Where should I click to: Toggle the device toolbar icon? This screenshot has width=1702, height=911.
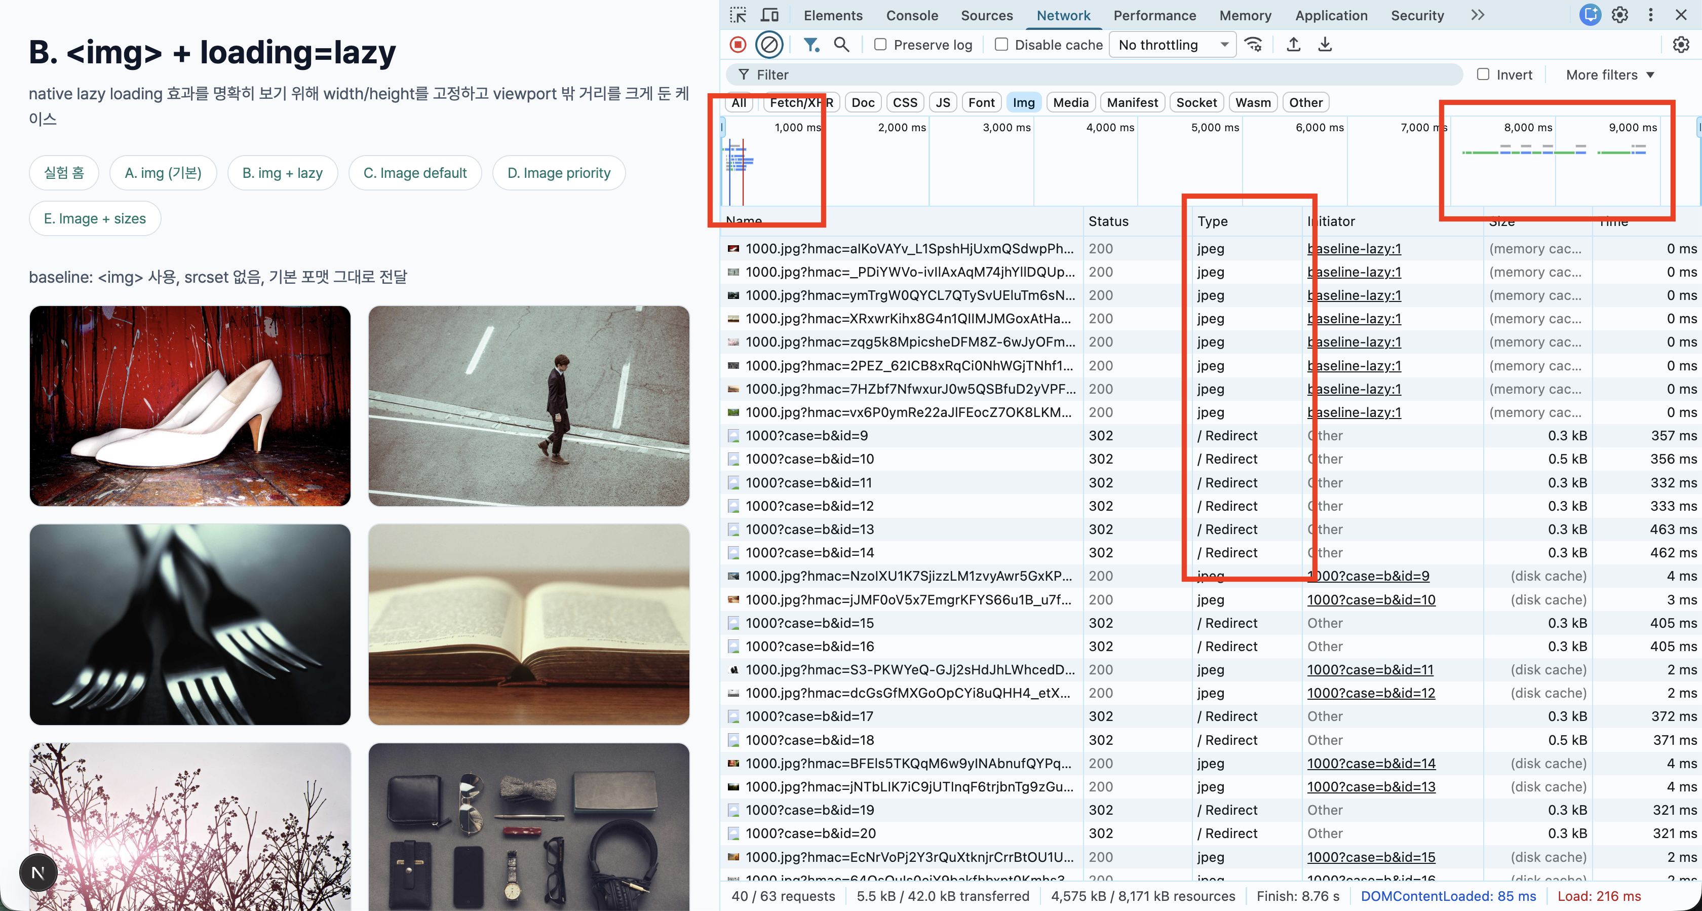(x=769, y=15)
